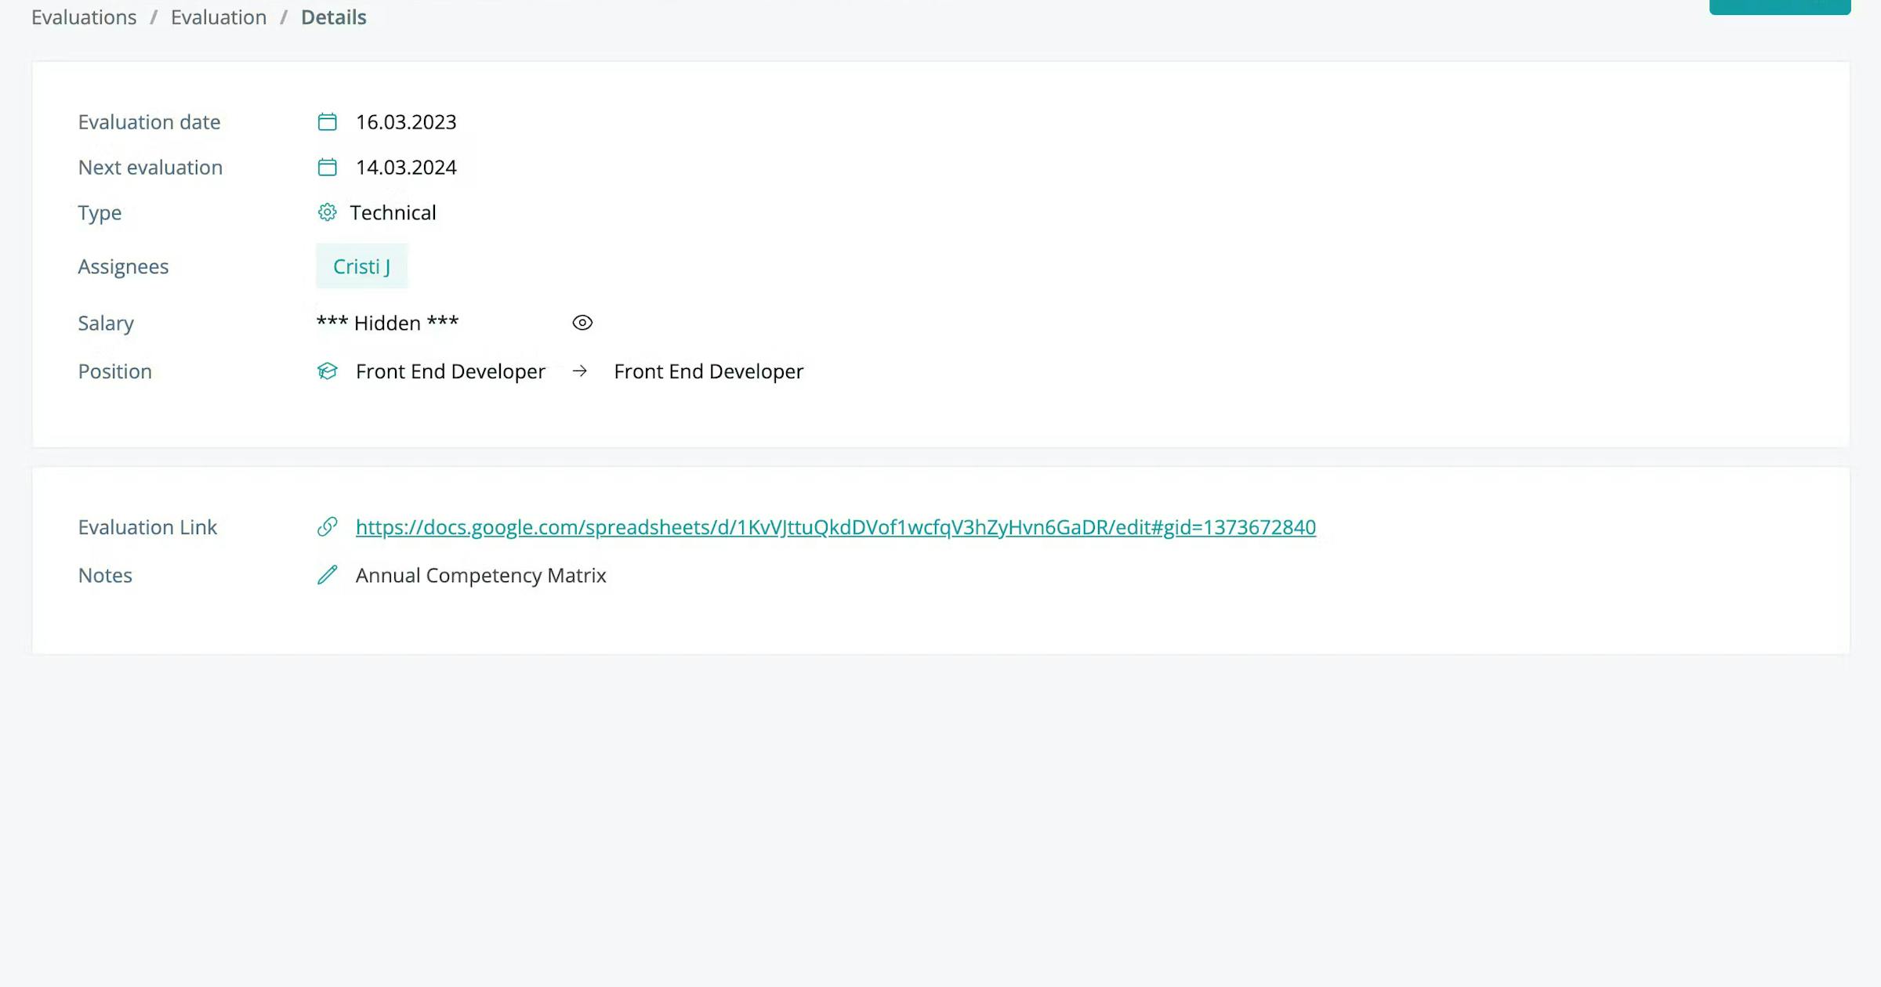The image size is (1881, 987).
Task: Click the Assignees label
Action: coord(123,267)
